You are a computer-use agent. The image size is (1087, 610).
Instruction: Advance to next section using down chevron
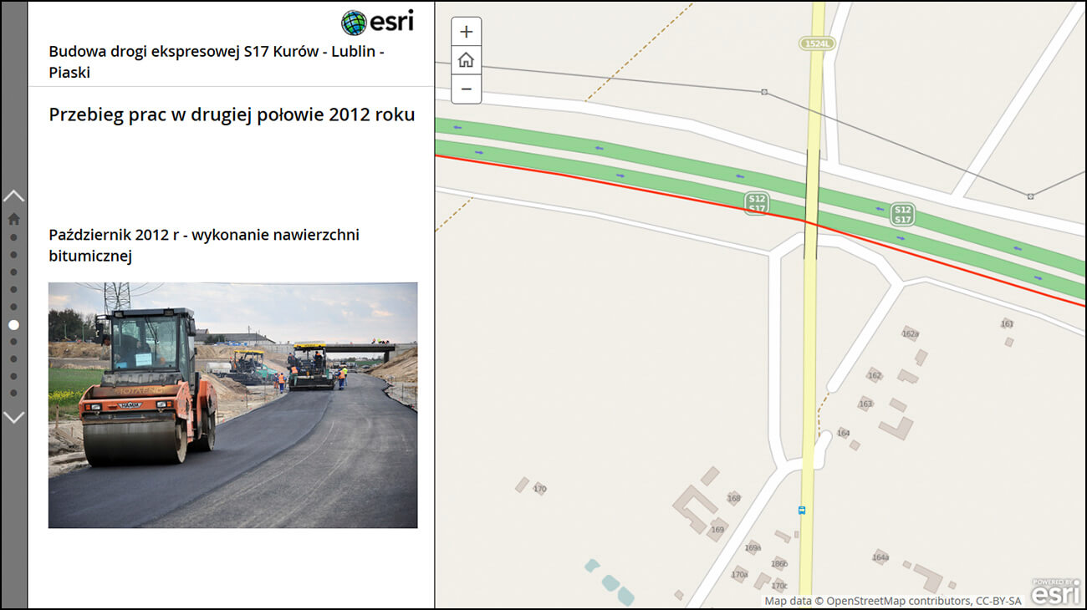13,417
